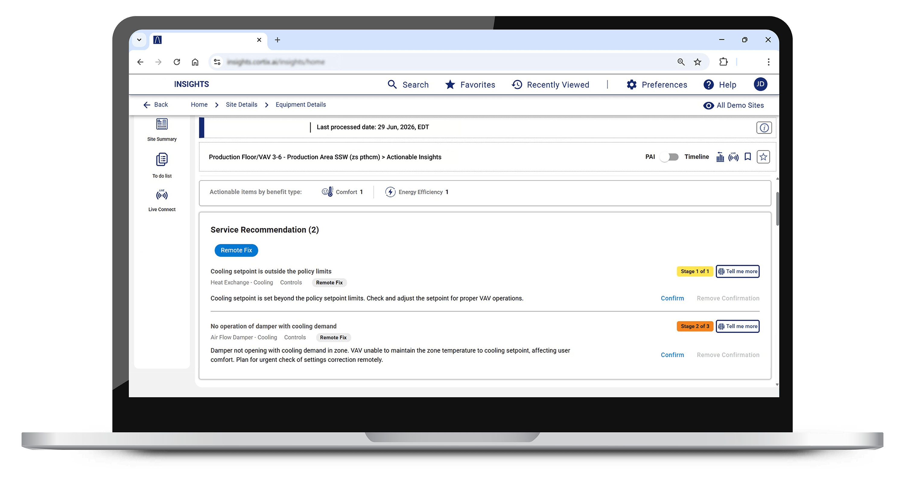
Task: Open the trend chart icon near Timeline
Action: tap(720, 157)
